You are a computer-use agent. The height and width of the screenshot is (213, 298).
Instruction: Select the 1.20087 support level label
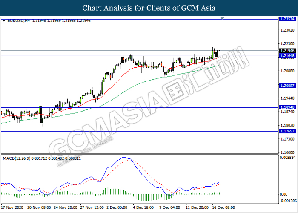(x=287, y=86)
